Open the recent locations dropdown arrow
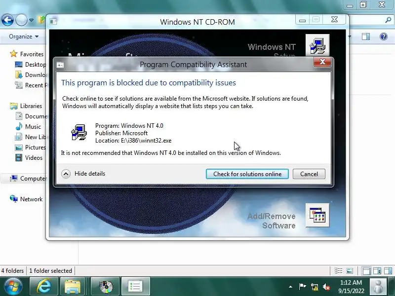This screenshot has height=296, width=395. (x=31, y=20)
